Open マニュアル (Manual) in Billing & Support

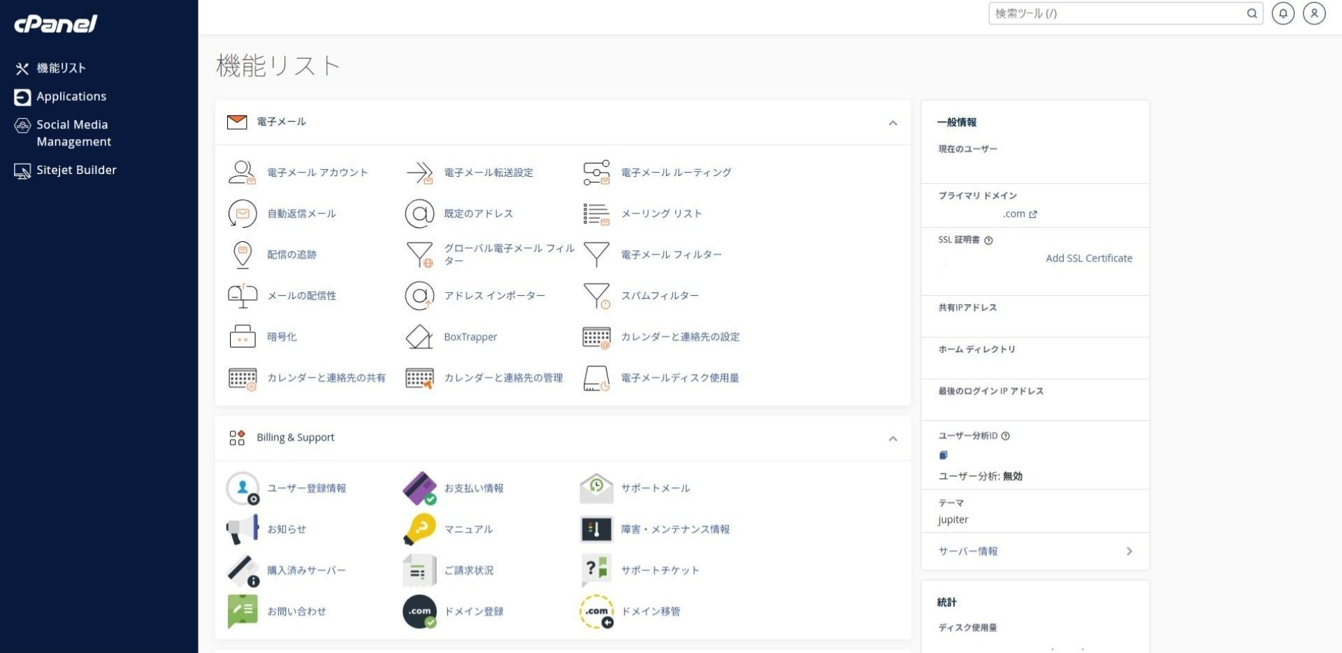468,529
